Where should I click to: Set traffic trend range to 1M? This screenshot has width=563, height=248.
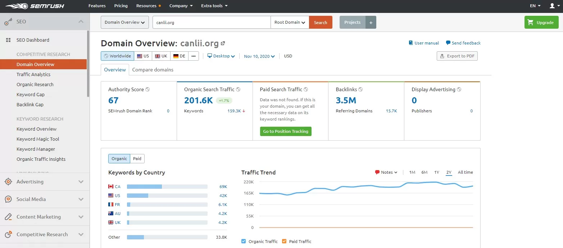412,172
